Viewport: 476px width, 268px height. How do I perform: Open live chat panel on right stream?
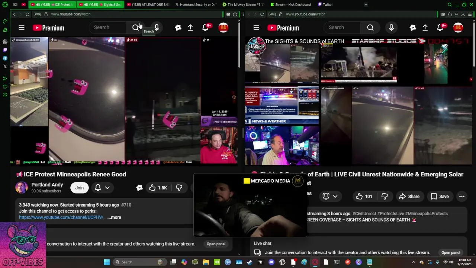point(451,253)
